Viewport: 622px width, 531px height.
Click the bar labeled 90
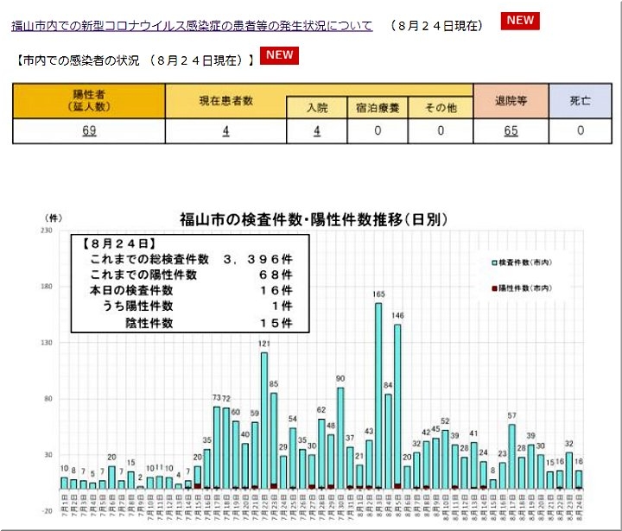click(x=340, y=439)
